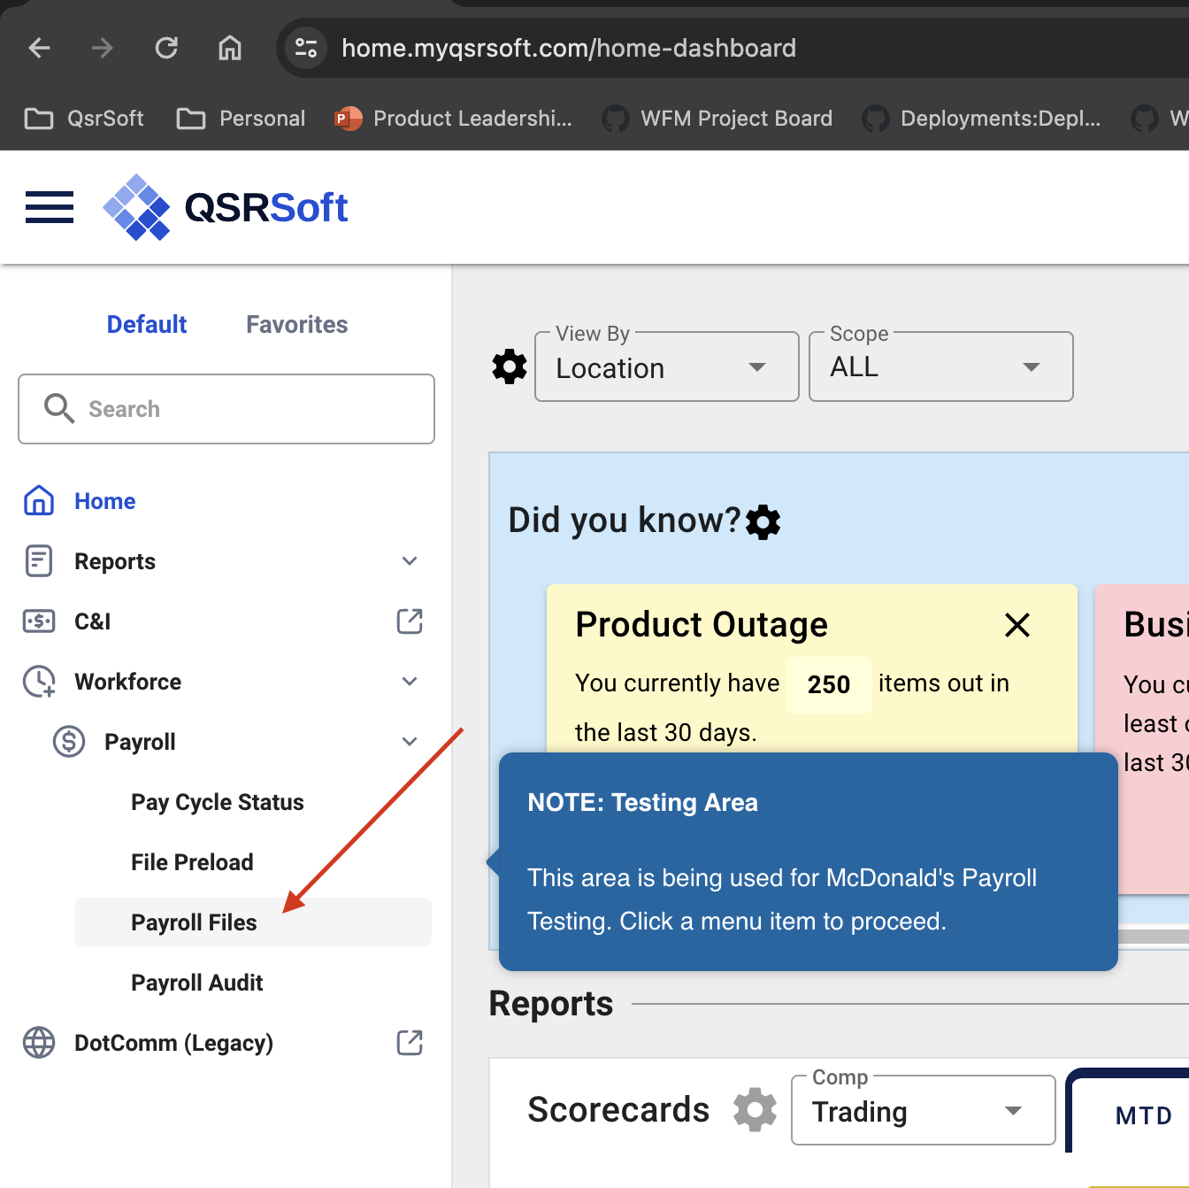Reload the page with the refresh icon
The image size is (1189, 1188).
tap(166, 48)
